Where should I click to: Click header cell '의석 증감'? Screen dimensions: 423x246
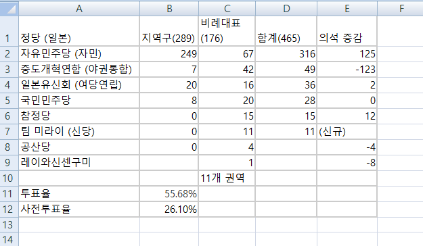[x=347, y=31]
